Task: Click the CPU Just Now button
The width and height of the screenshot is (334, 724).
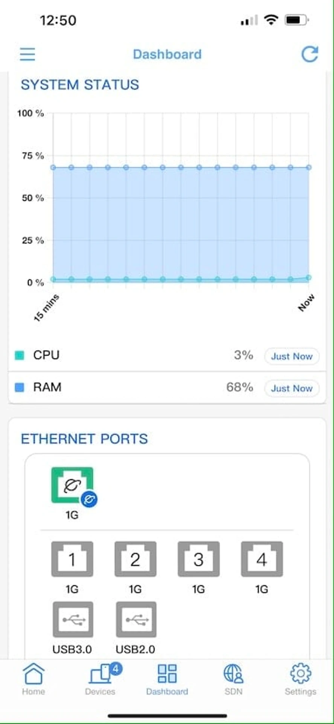Action: point(292,356)
